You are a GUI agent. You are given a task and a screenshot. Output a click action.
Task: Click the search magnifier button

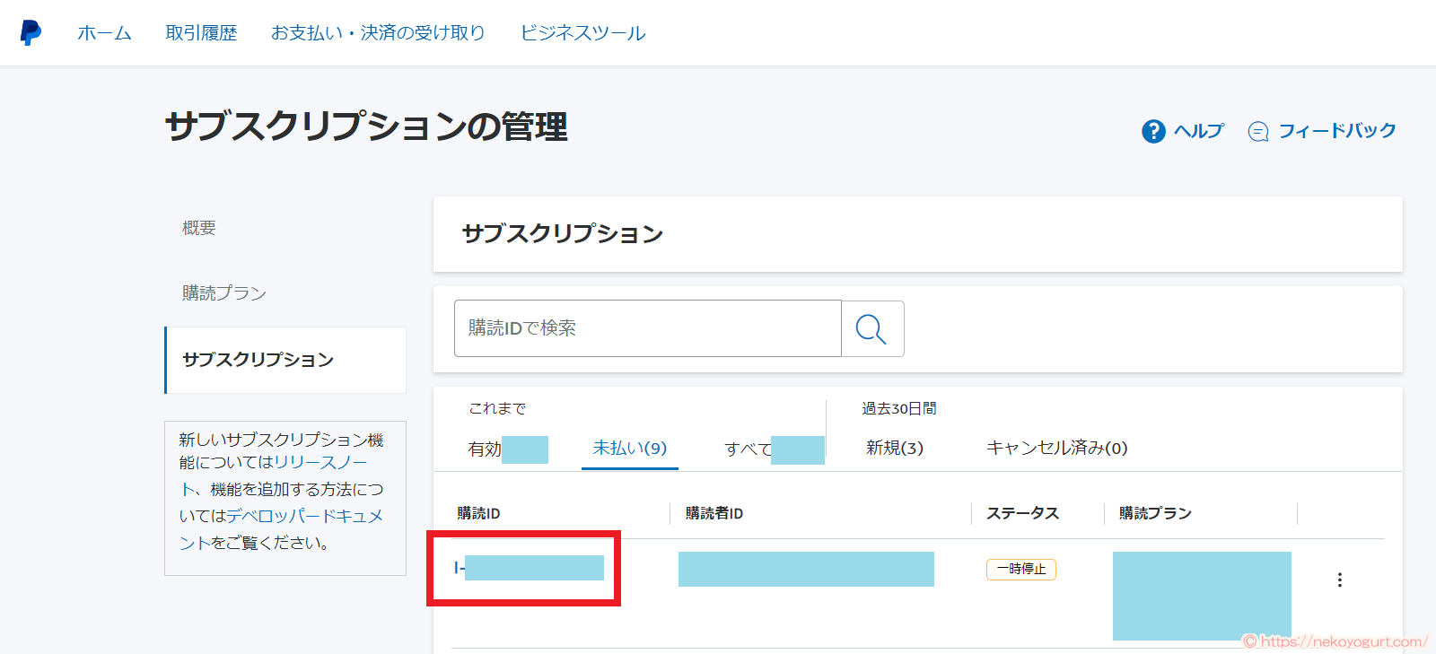872,328
